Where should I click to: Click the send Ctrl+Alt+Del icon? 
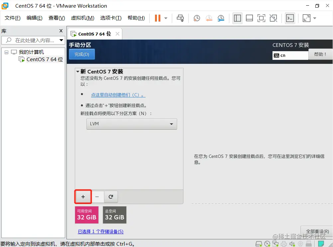point(180,18)
